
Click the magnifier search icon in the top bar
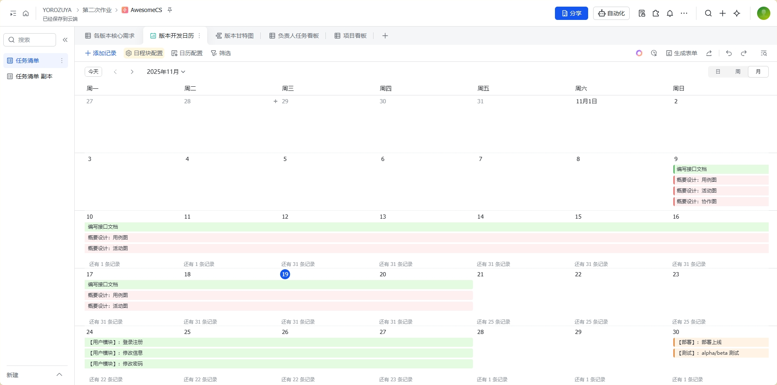709,13
